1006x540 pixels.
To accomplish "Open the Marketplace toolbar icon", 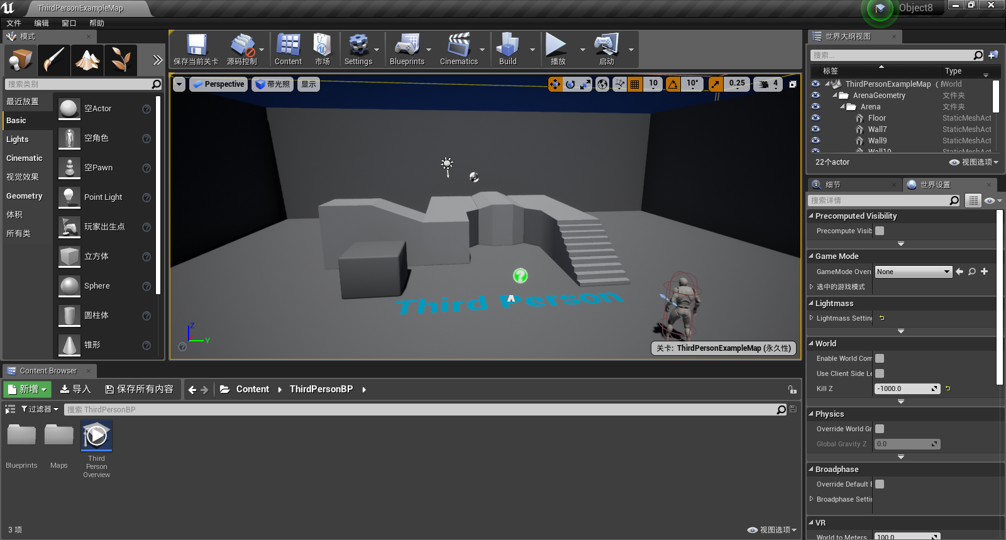I will click(323, 50).
